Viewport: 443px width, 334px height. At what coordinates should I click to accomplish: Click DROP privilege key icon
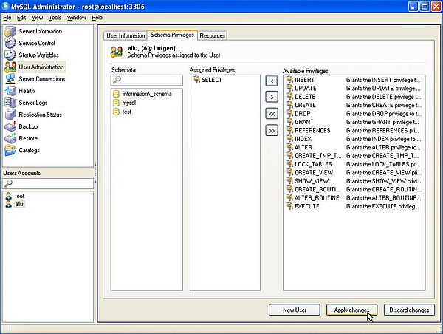click(290, 113)
